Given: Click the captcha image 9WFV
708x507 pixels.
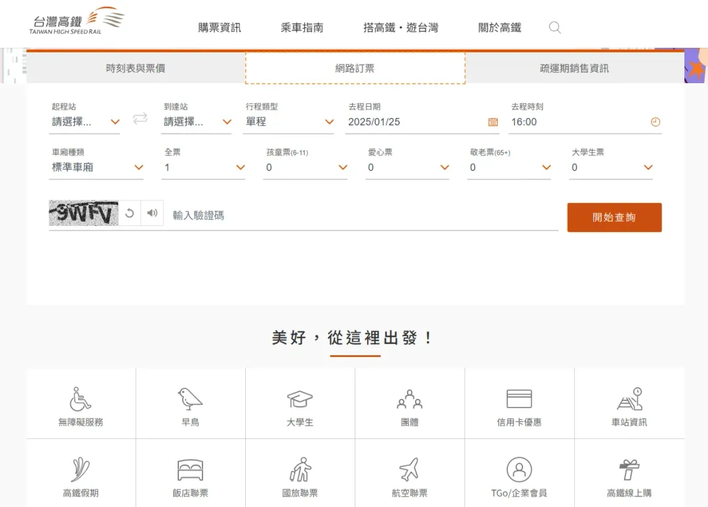Looking at the screenshot, I should click(83, 213).
